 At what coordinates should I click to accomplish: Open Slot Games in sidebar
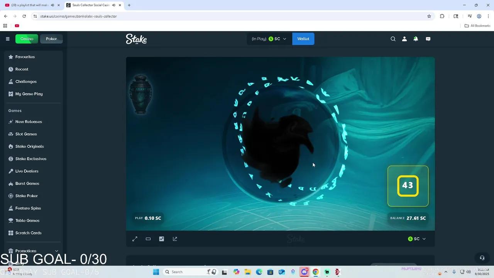point(26,134)
